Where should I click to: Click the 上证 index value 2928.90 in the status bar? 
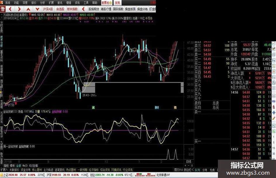13,175
